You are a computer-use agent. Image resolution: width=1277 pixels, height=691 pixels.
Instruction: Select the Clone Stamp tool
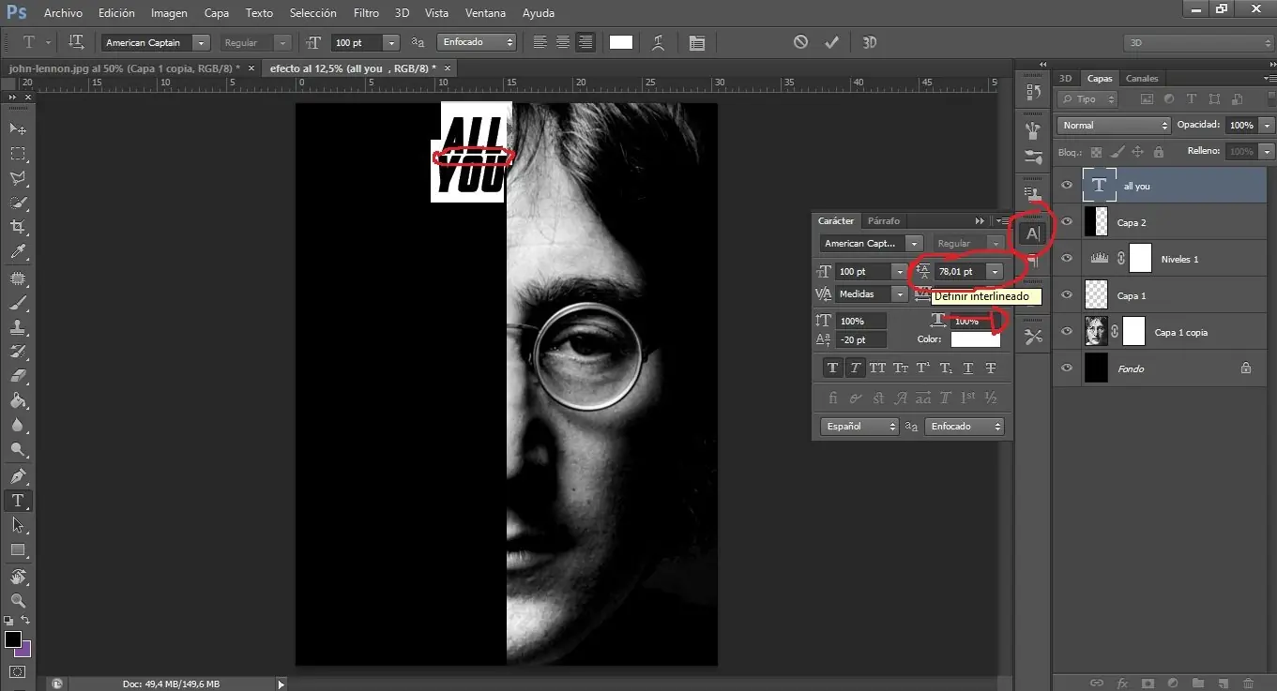(19, 326)
